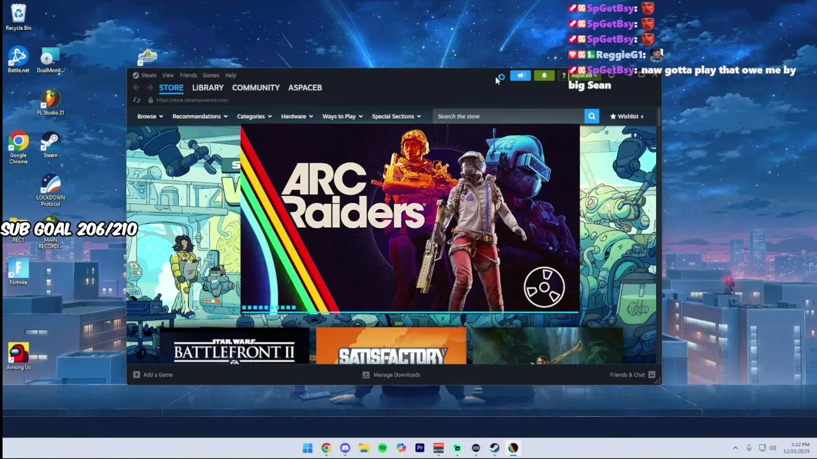Screen dimensions: 817x459
Task: Click the store search magnifier button
Action: (x=592, y=116)
